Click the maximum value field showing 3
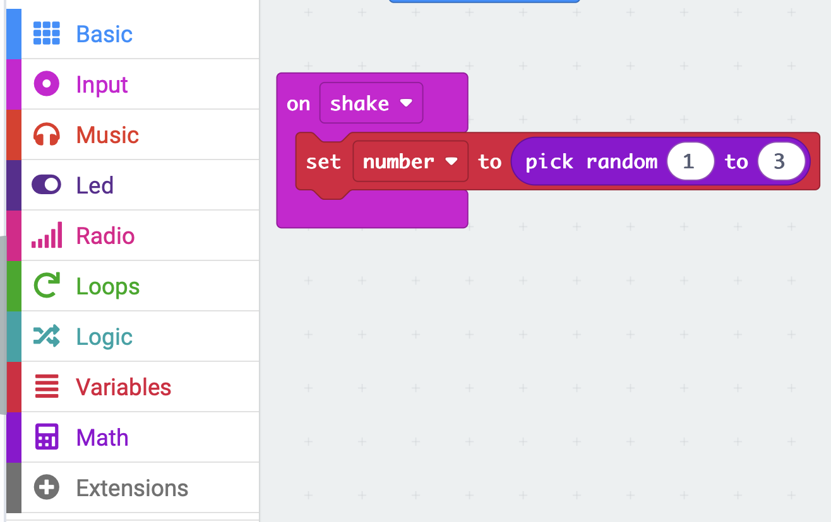This screenshot has width=831, height=522. coord(780,162)
